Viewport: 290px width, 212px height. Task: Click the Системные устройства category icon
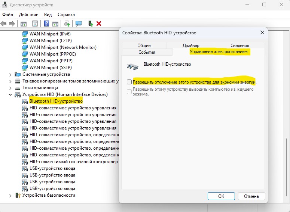coord(18,74)
